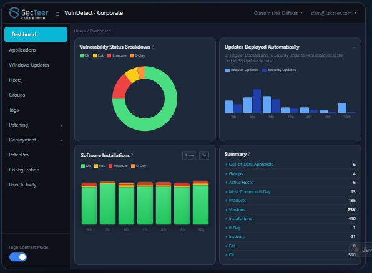Open Out-of-Date Approvals summary link
Viewport: 372px width, 273px height.
click(x=251, y=164)
